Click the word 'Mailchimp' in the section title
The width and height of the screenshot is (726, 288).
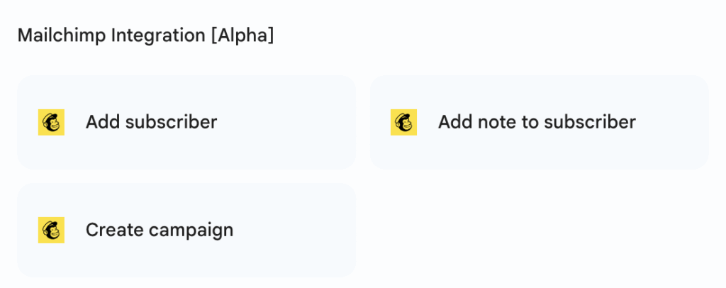[x=62, y=35]
